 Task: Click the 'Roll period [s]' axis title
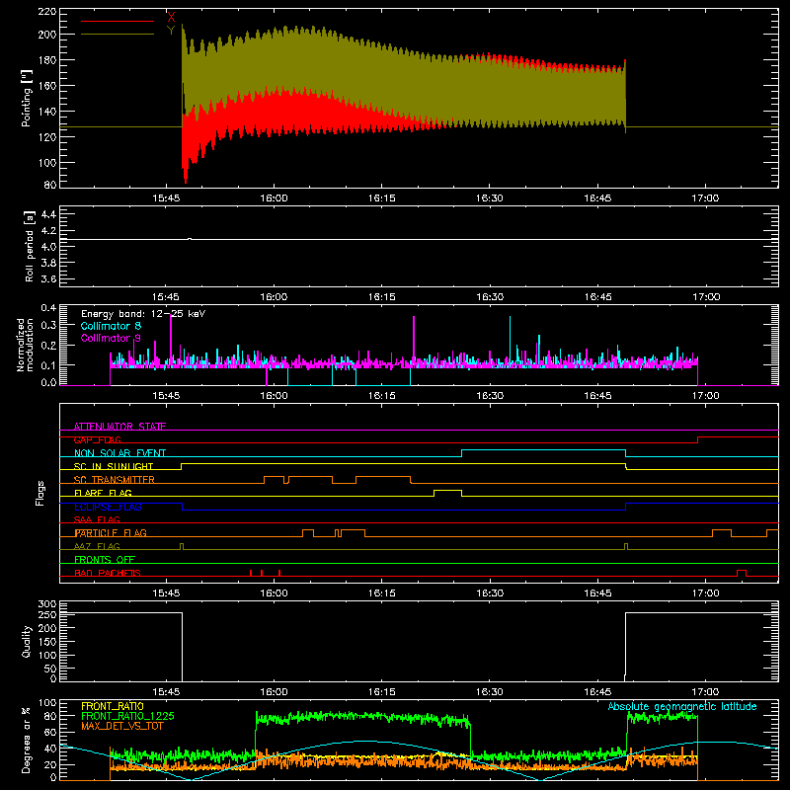point(30,246)
